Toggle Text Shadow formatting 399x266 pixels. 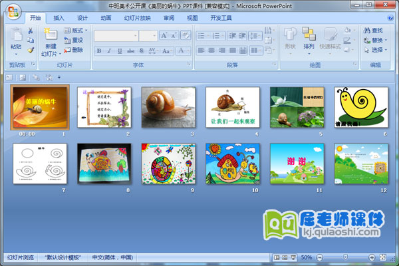tap(141, 51)
